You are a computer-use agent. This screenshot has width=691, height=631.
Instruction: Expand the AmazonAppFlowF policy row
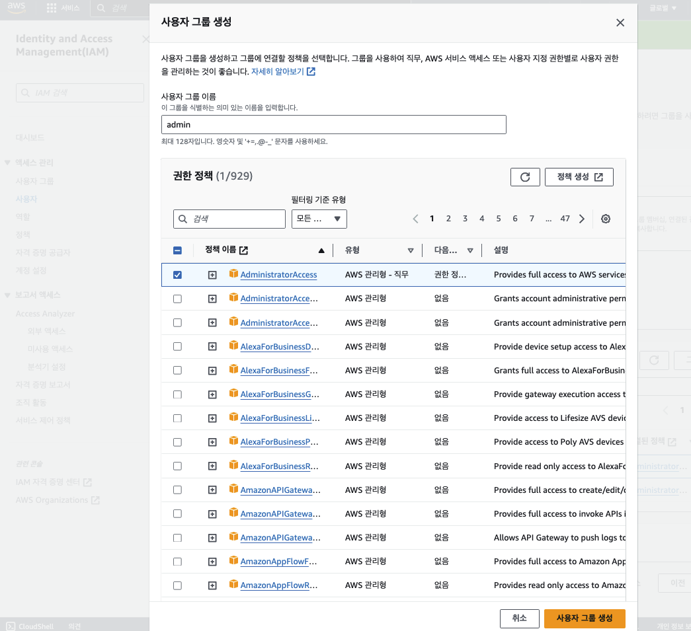(212, 562)
